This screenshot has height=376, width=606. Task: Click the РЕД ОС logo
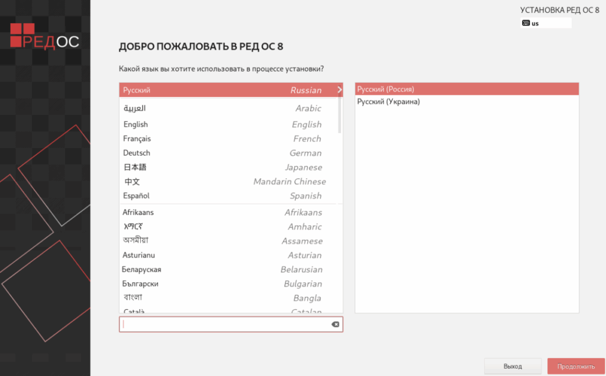(x=44, y=37)
